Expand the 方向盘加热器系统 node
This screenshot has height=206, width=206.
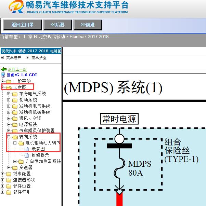coord(15,161)
